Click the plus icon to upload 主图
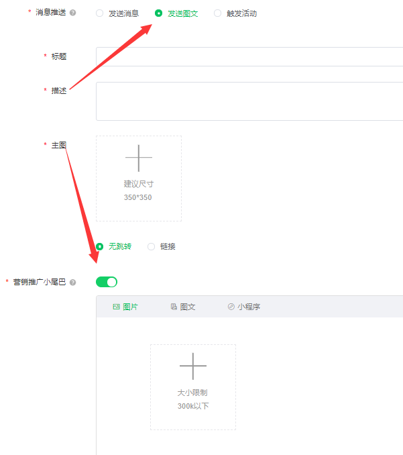The image size is (403, 455). (139, 158)
